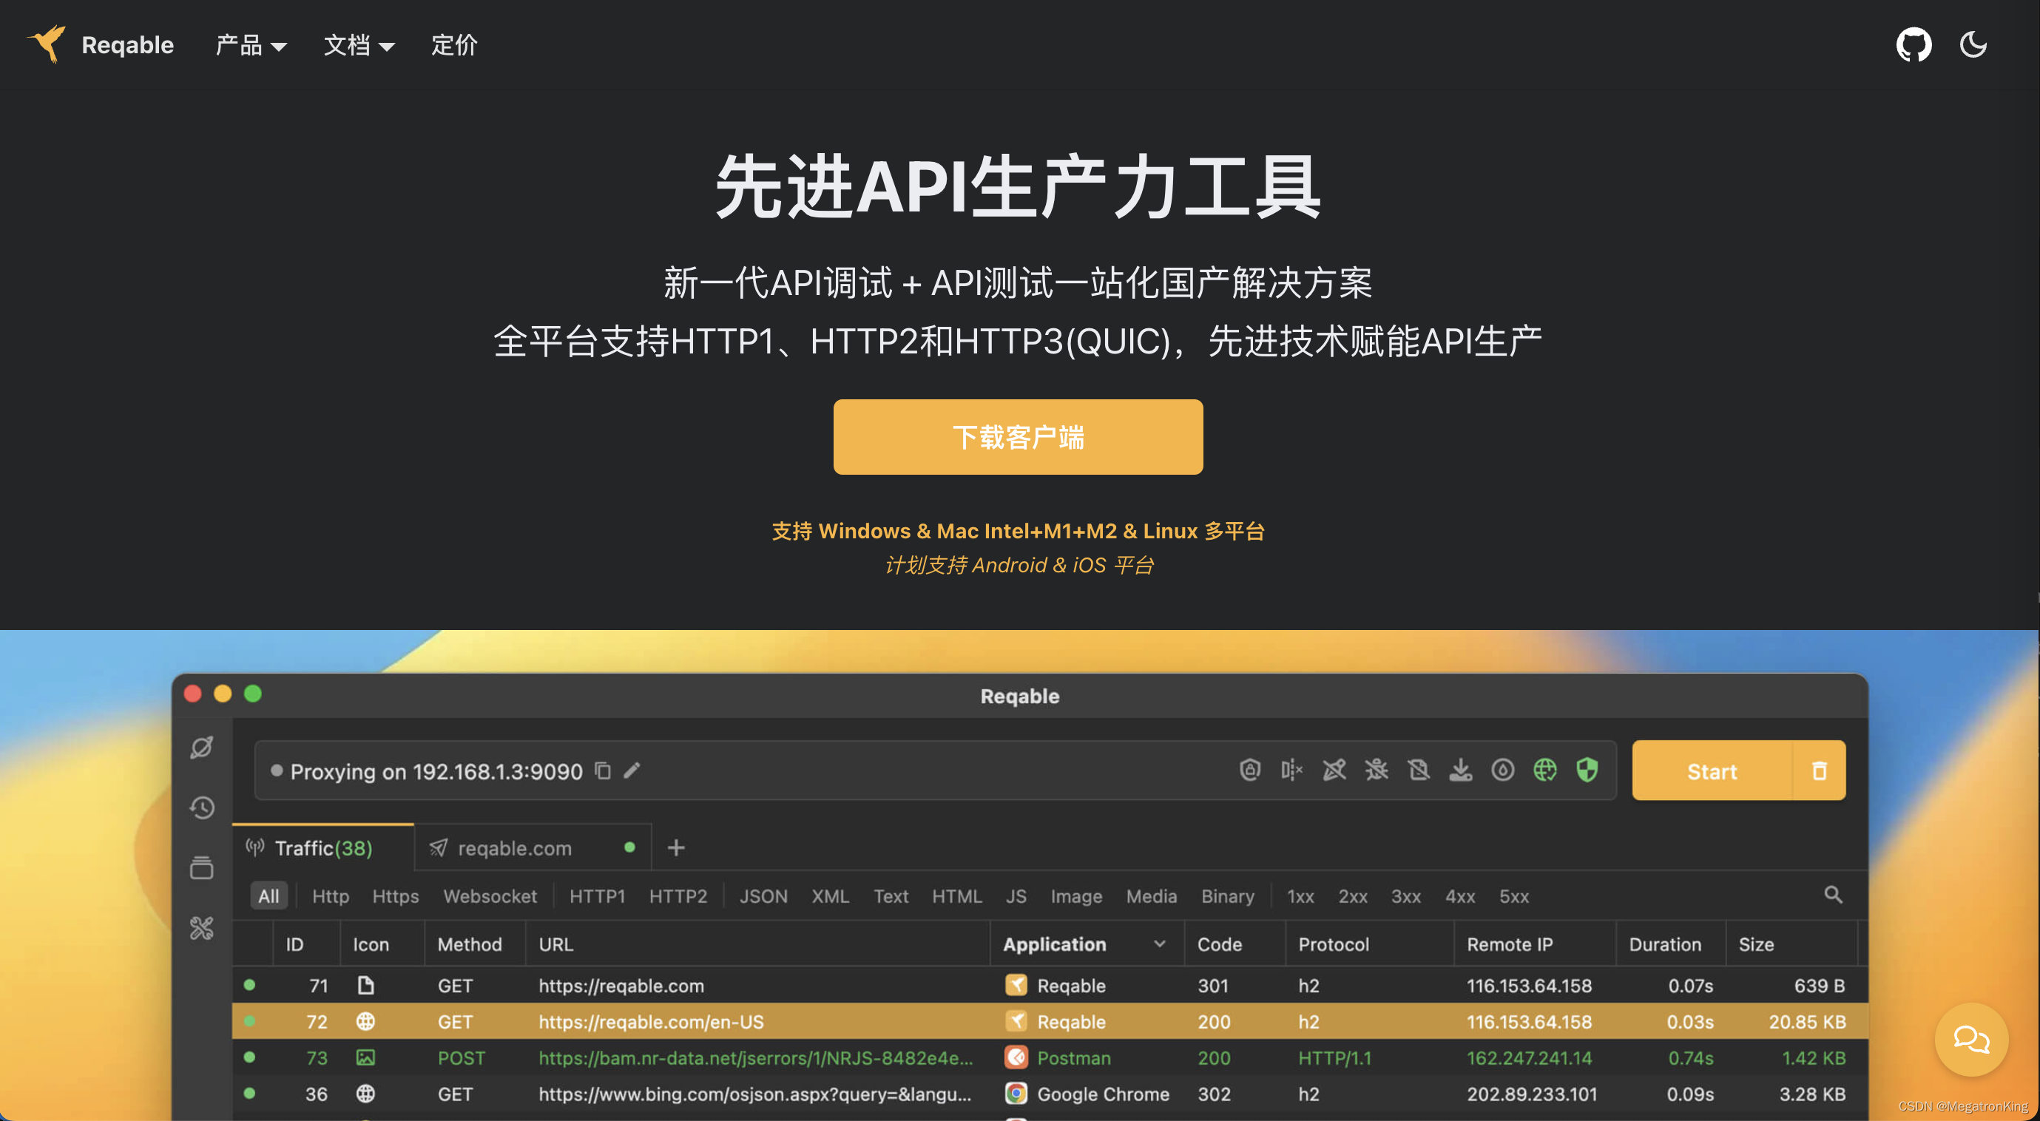This screenshot has width=2040, height=1121.
Task: Expand the Application column sort chevron
Action: coord(1159,944)
